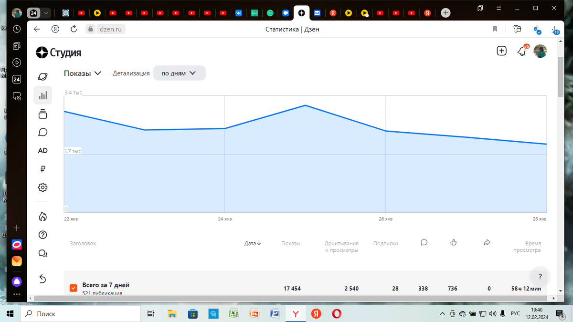Open Windows Start menu
Screen dimensions: 573x322
[10, 313]
